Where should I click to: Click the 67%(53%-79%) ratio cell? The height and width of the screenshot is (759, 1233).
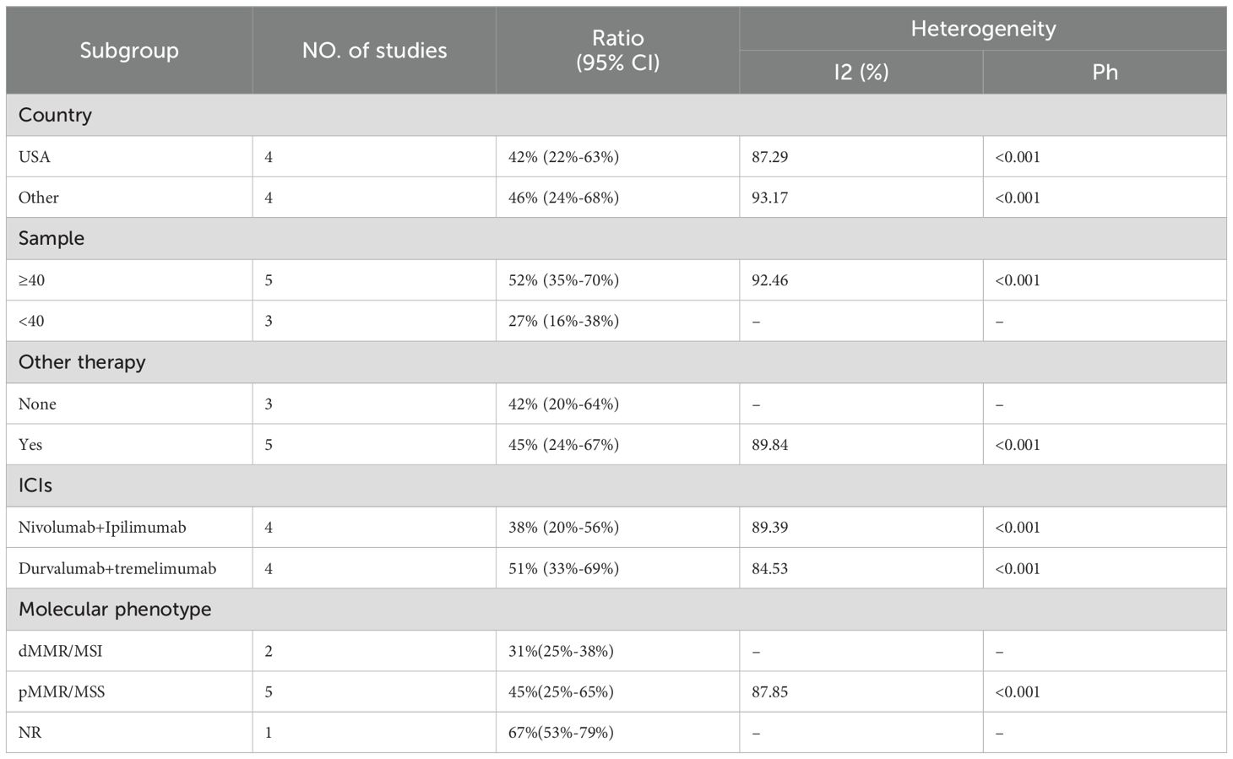tap(617, 732)
